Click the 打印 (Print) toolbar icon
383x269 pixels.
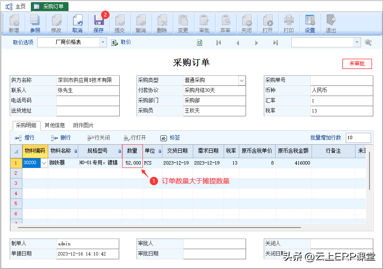pos(288,24)
